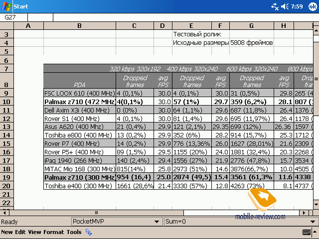
Task: Click the toolbar toggle icon beside Tools
Action: (x=88, y=232)
